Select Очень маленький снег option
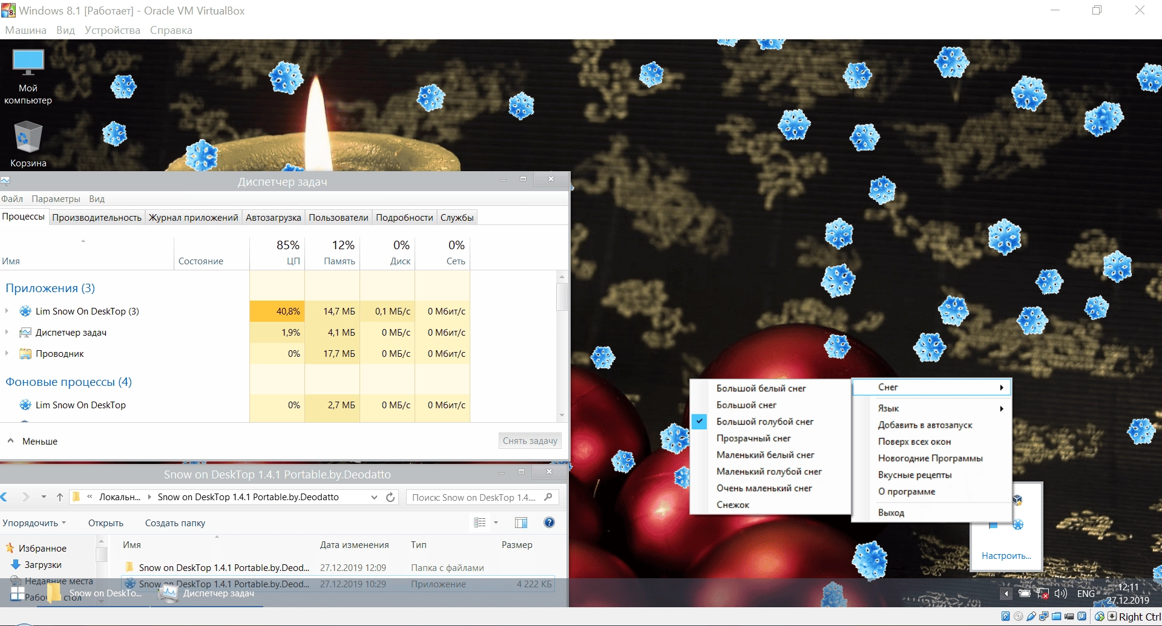 click(x=770, y=488)
